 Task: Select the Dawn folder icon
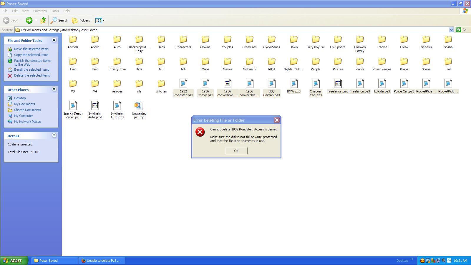pyautogui.click(x=293, y=39)
